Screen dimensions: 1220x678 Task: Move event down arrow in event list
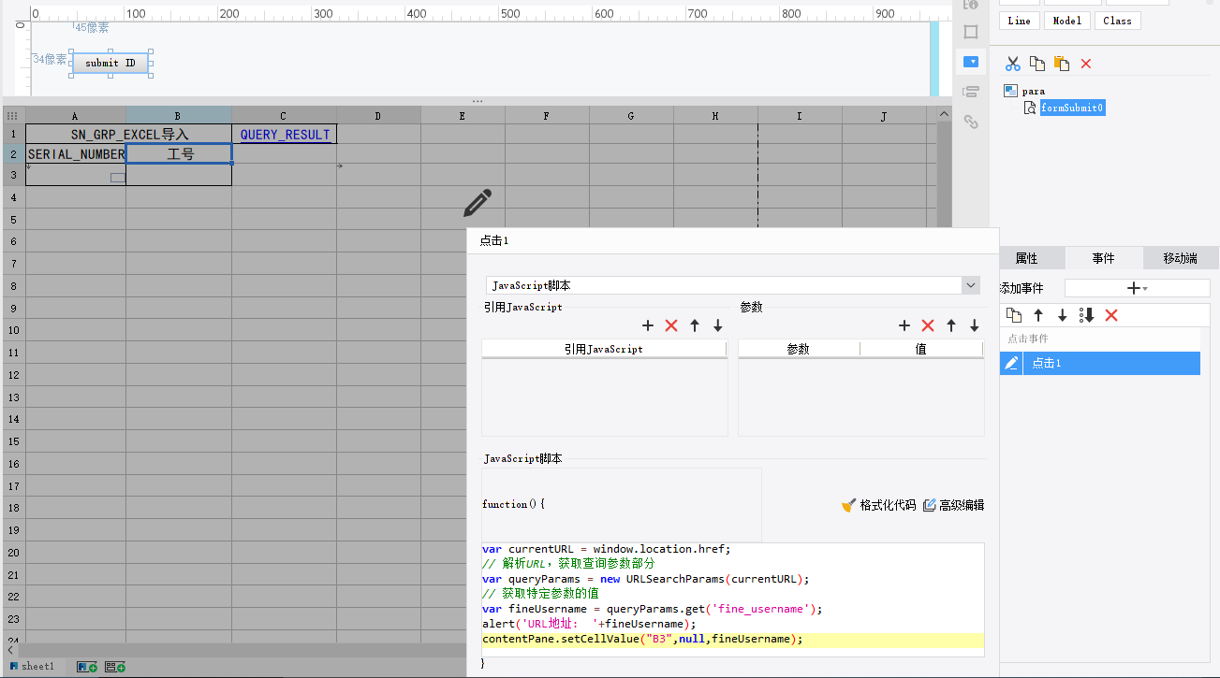[x=1063, y=315]
